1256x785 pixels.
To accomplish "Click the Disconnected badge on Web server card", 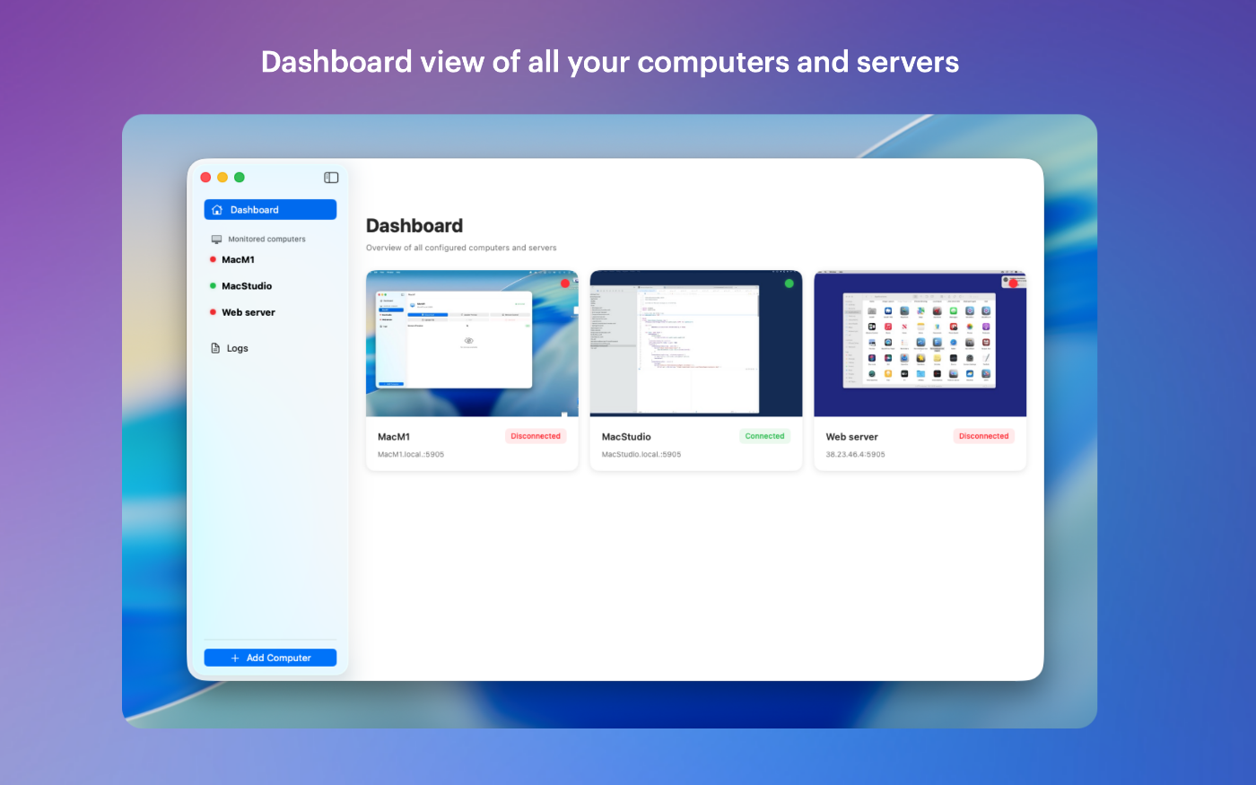I will point(983,437).
